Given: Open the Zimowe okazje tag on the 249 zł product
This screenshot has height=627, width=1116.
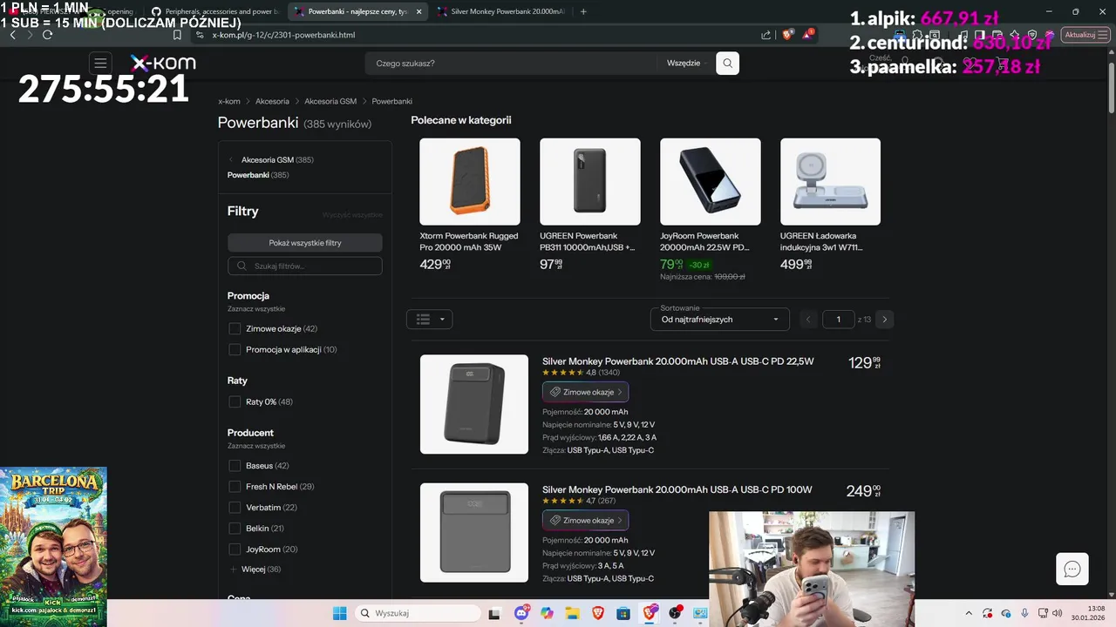Looking at the screenshot, I should (585, 520).
